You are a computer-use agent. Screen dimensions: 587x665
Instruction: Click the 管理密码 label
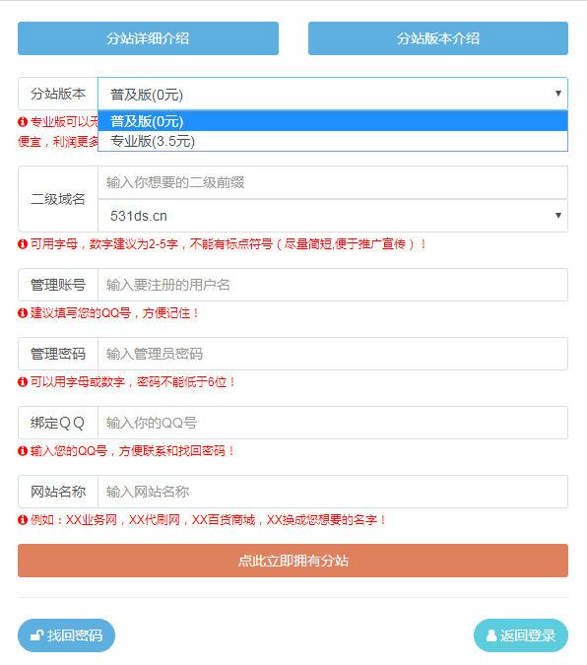click(58, 354)
